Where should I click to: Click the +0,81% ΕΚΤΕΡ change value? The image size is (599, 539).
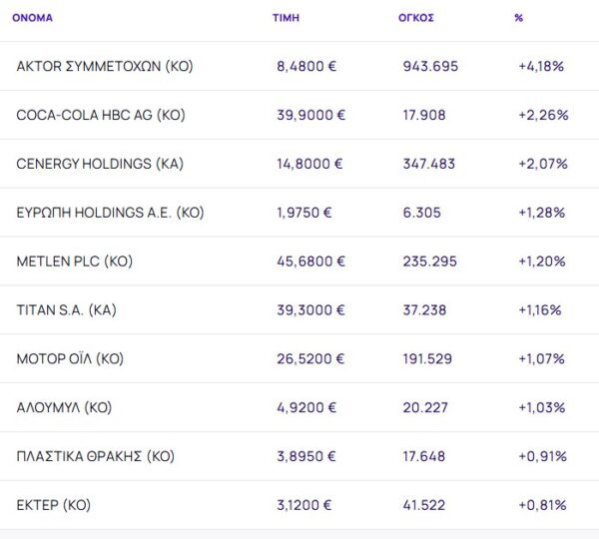click(542, 505)
